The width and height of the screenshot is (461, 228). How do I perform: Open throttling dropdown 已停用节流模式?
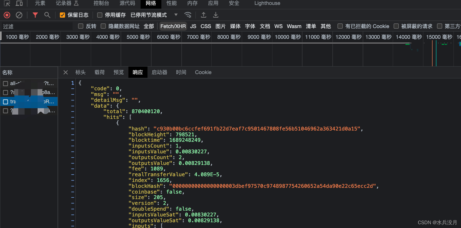click(x=154, y=15)
